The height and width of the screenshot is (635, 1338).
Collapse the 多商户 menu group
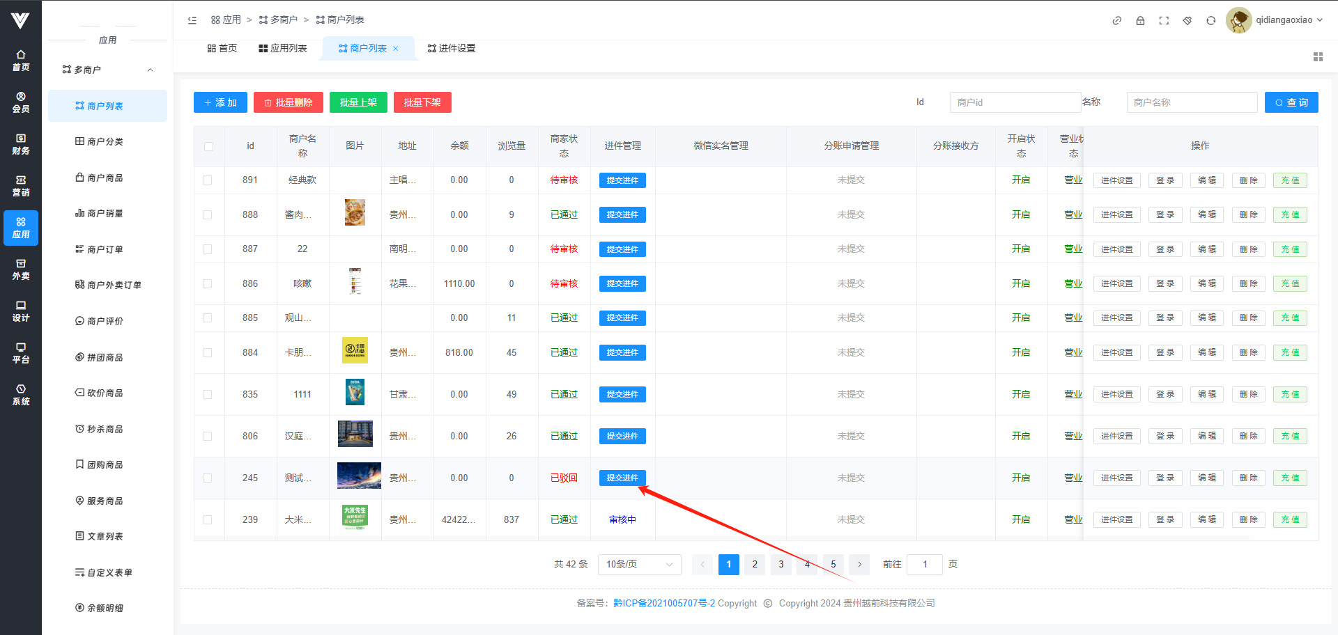(x=150, y=70)
